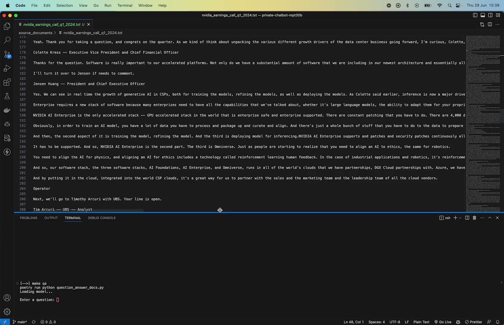The width and height of the screenshot is (504, 325).
Task: Click the Docker whale icon in sidebar
Action: 7,110
